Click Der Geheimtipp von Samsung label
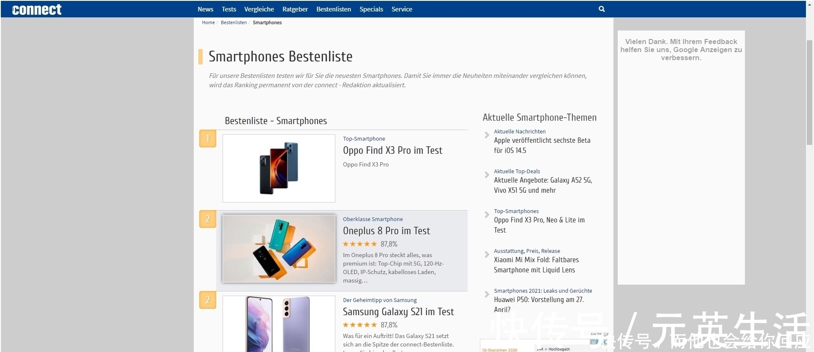Image resolution: width=814 pixels, height=352 pixels. pos(380,300)
